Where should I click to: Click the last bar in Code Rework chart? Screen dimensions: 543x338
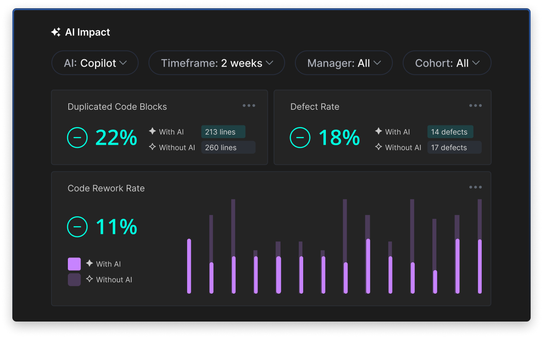480,266
